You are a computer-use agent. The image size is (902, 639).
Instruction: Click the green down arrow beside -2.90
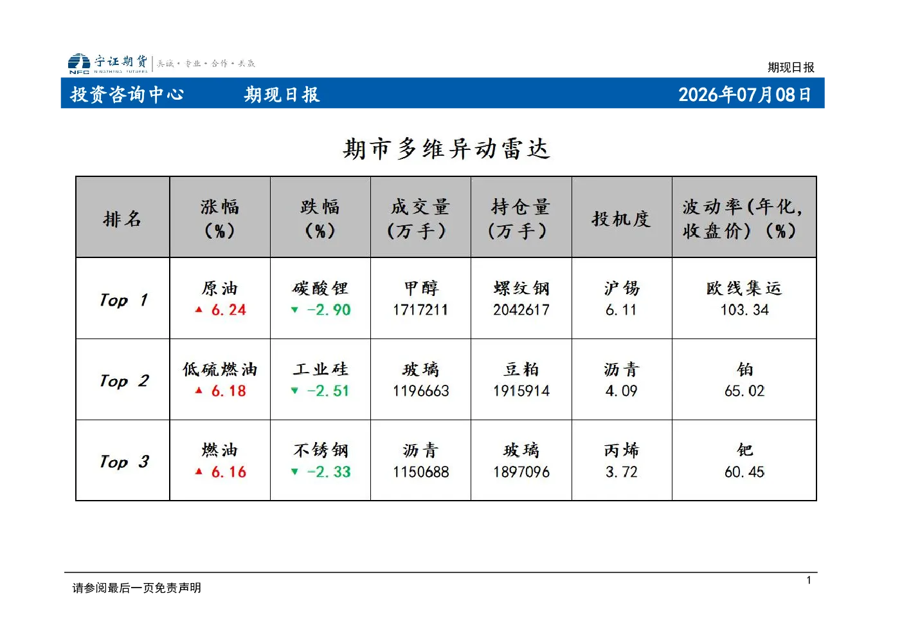[x=294, y=310]
